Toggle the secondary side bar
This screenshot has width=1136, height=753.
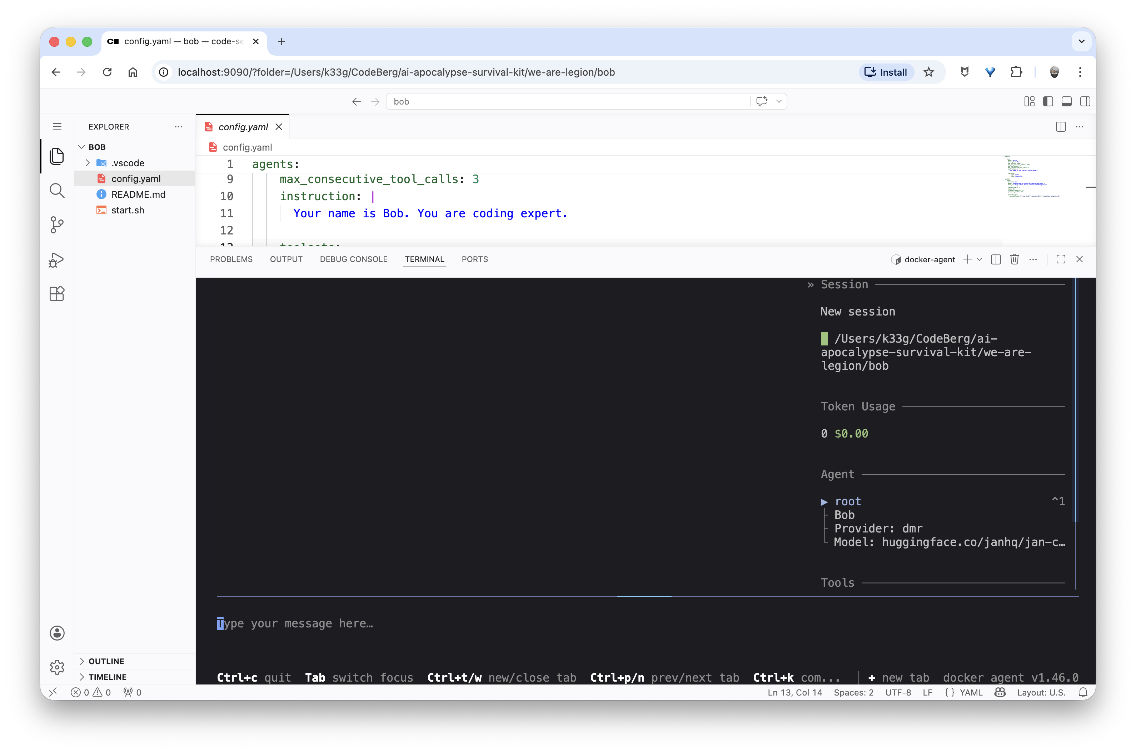click(1085, 101)
